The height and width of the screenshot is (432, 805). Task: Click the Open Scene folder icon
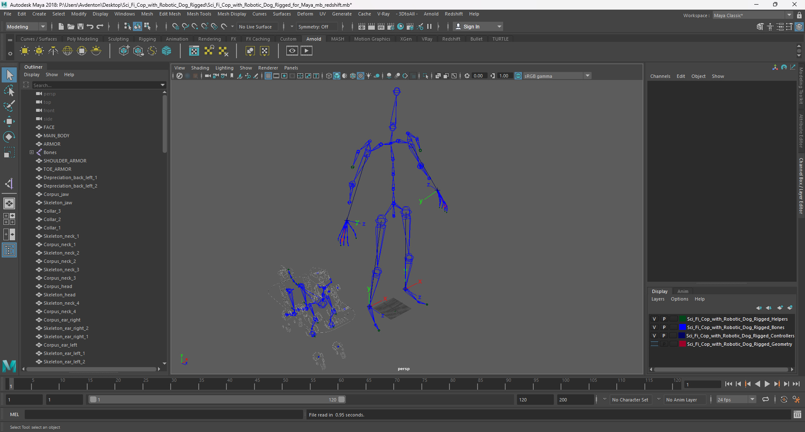point(71,26)
